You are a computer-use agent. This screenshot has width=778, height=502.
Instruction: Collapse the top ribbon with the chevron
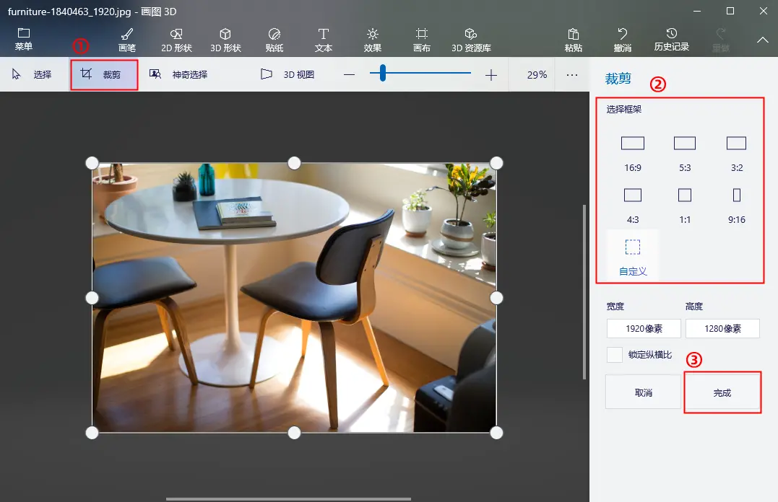coord(762,40)
